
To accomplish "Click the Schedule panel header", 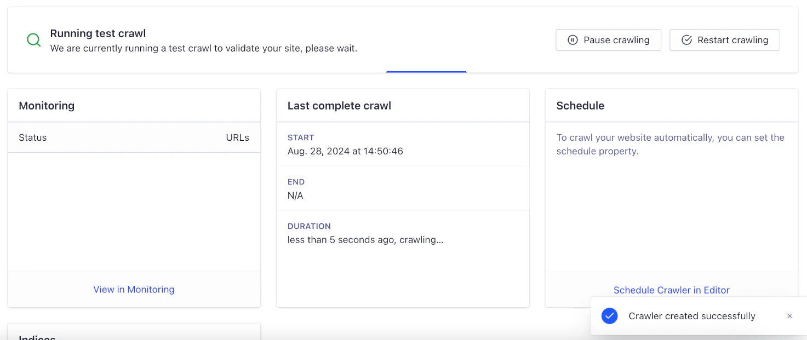I will click(580, 105).
